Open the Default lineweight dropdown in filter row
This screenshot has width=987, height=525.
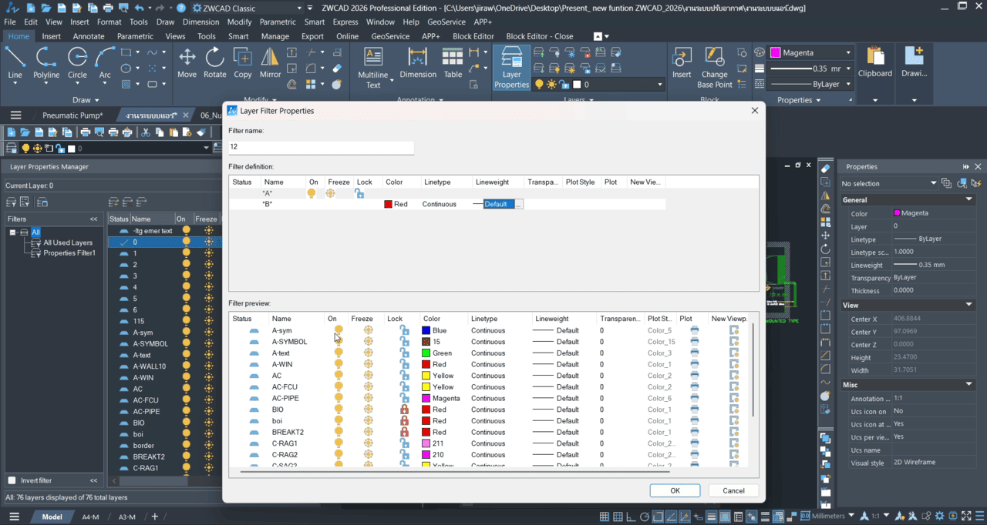click(x=519, y=204)
